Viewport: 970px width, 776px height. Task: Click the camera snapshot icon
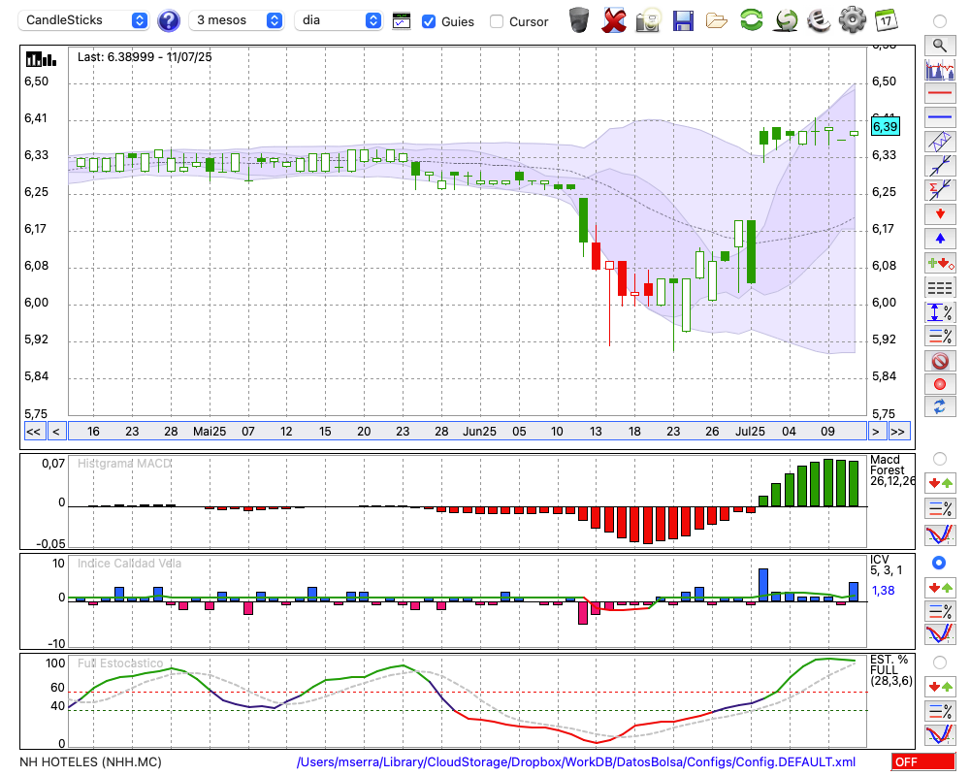[648, 20]
